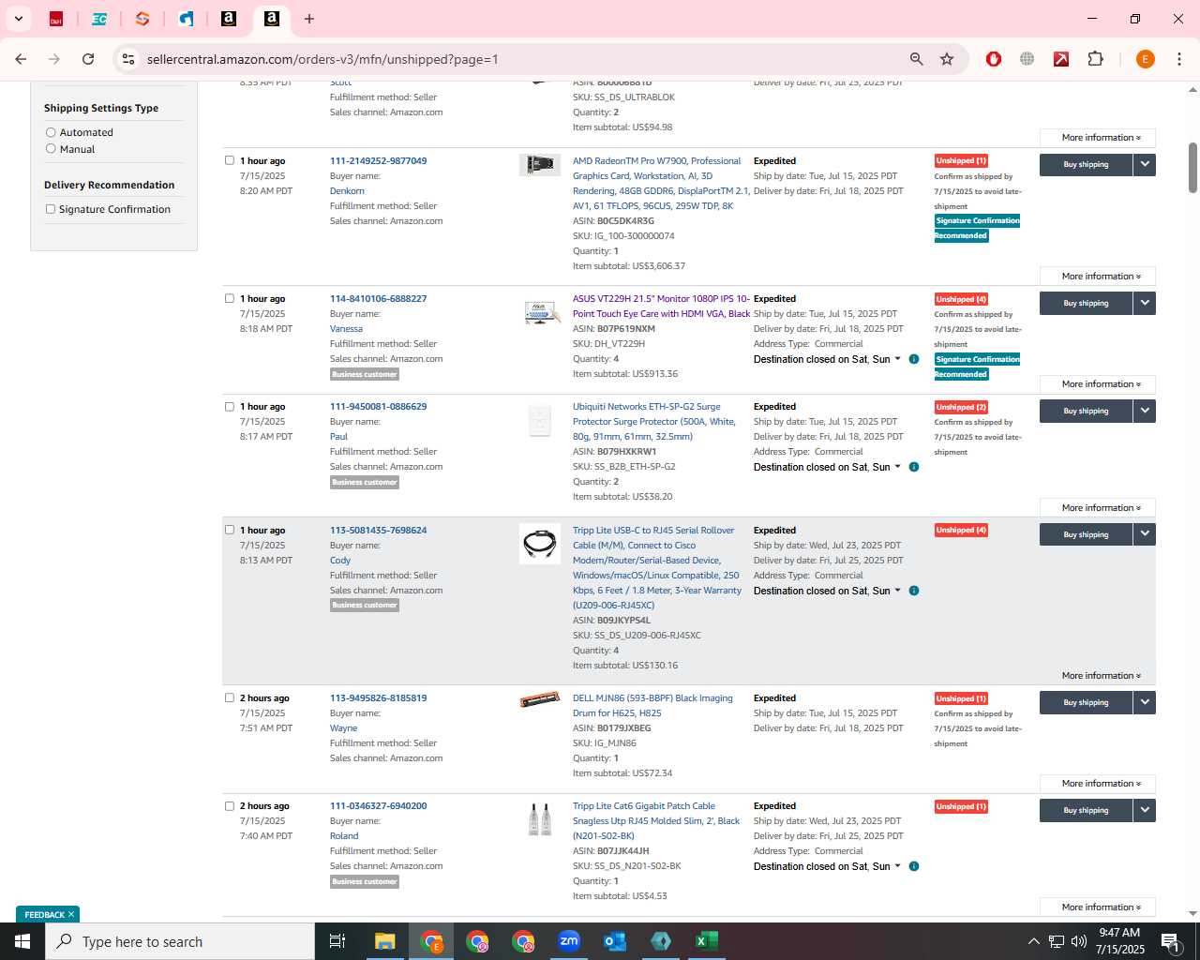Open the tab search dropdown chevron

[x=18, y=19]
